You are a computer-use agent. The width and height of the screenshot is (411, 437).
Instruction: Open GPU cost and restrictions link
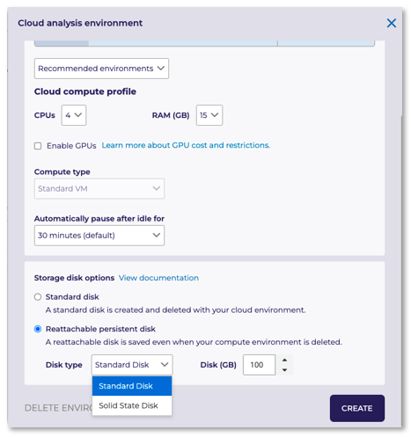[x=186, y=145]
